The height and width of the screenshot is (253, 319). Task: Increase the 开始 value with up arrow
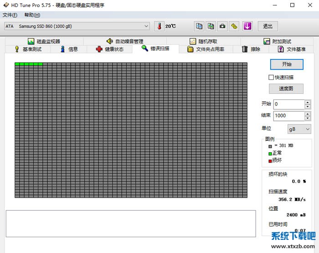tap(308, 102)
